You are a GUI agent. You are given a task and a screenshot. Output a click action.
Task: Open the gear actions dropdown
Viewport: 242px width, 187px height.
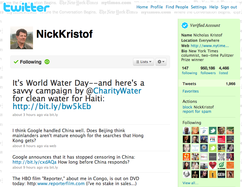161,62
